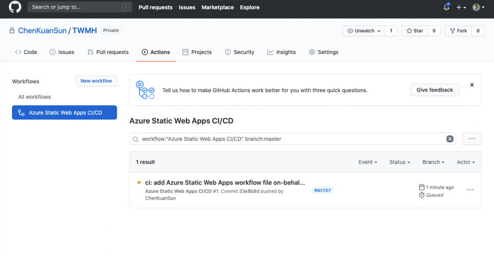Click the ellipsis button beside search

(x=472, y=139)
